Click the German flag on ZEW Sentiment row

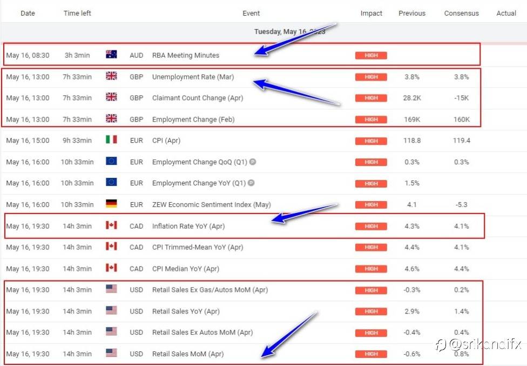pyautogui.click(x=111, y=203)
